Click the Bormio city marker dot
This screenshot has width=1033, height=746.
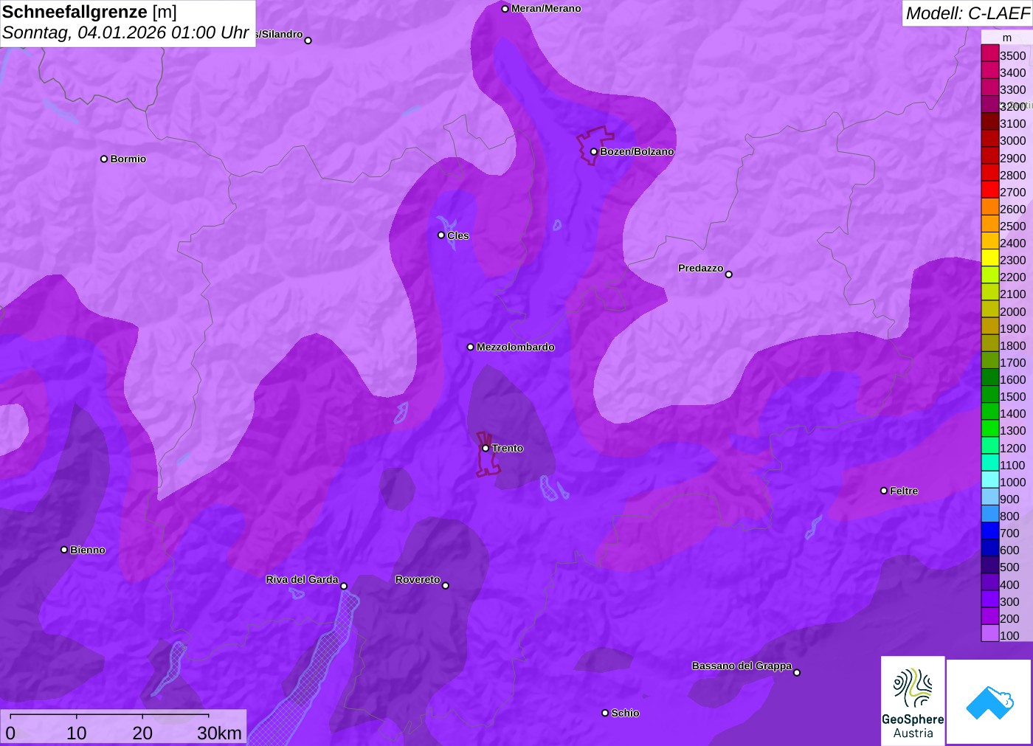(104, 159)
